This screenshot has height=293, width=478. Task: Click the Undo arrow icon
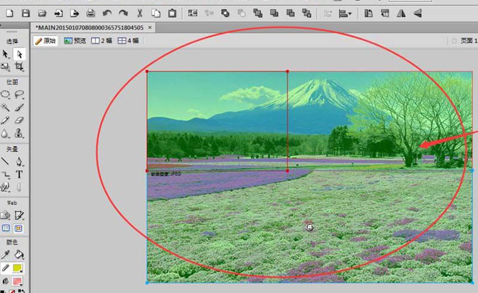[107, 13]
